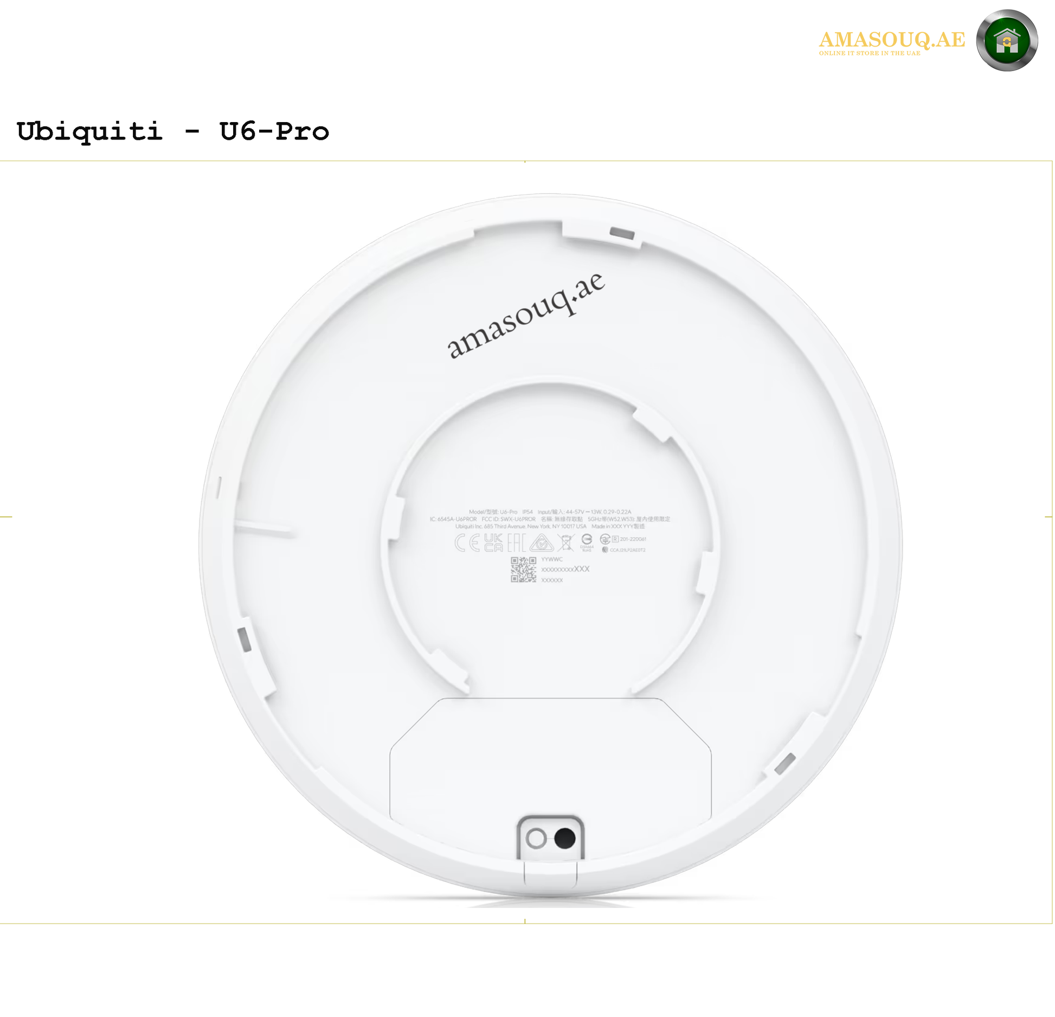
Task: Click the UKCA certification mark
Action: (494, 542)
